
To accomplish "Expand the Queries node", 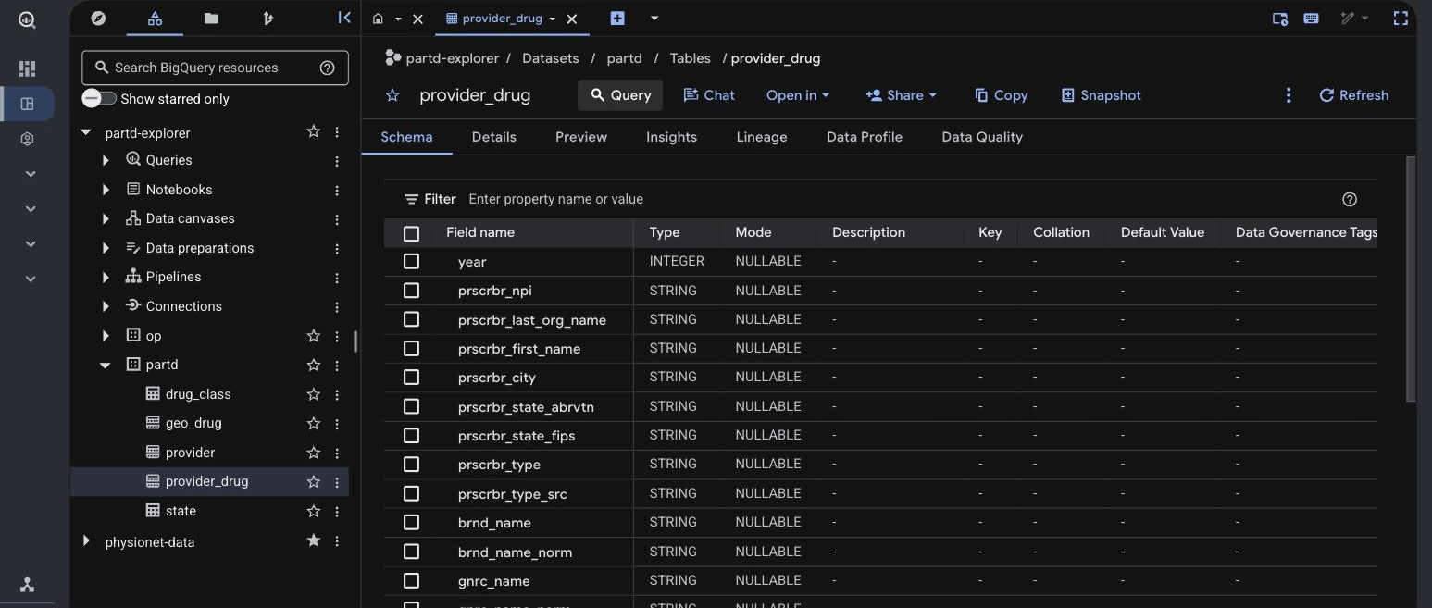I will [106, 160].
